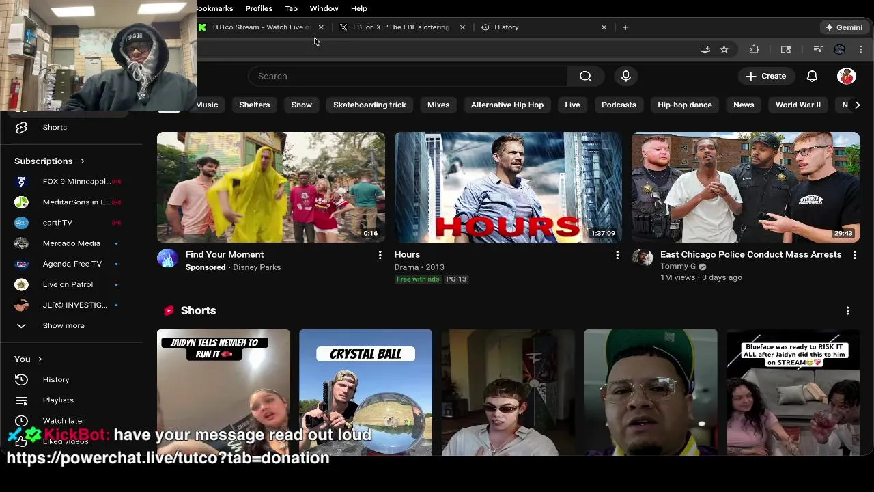This screenshot has height=492, width=874.
Task: Open the Shorts icon in sidebar
Action: pos(21,127)
